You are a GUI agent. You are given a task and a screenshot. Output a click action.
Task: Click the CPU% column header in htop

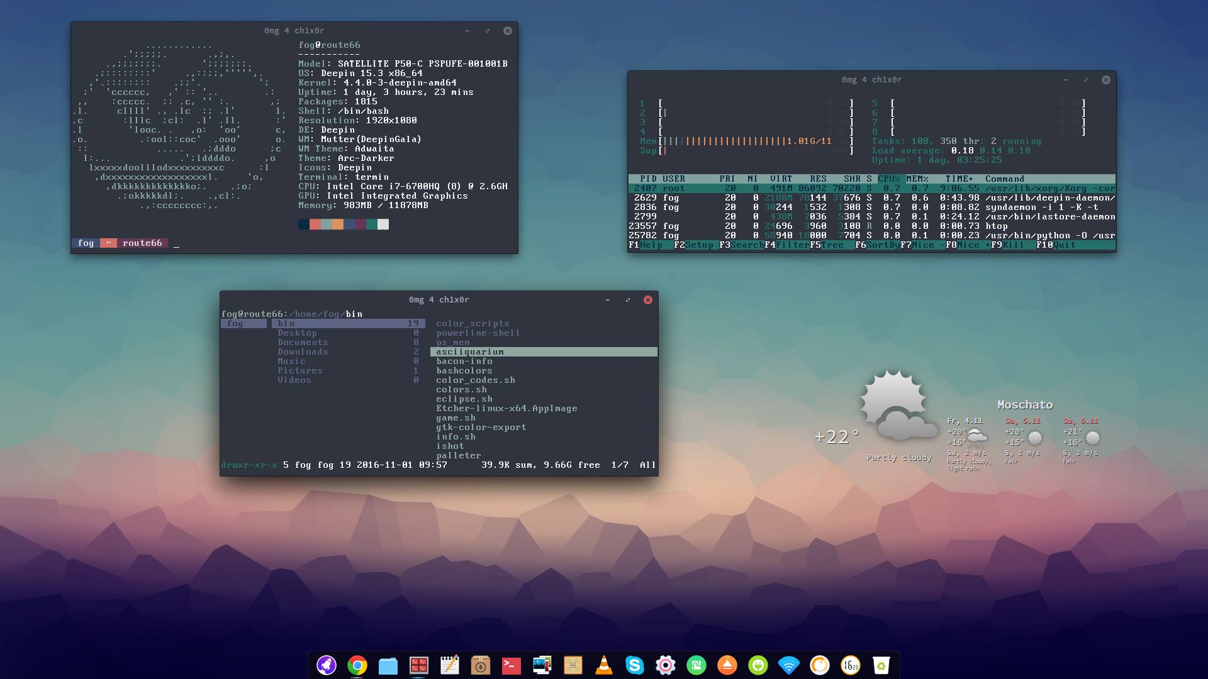(x=888, y=179)
